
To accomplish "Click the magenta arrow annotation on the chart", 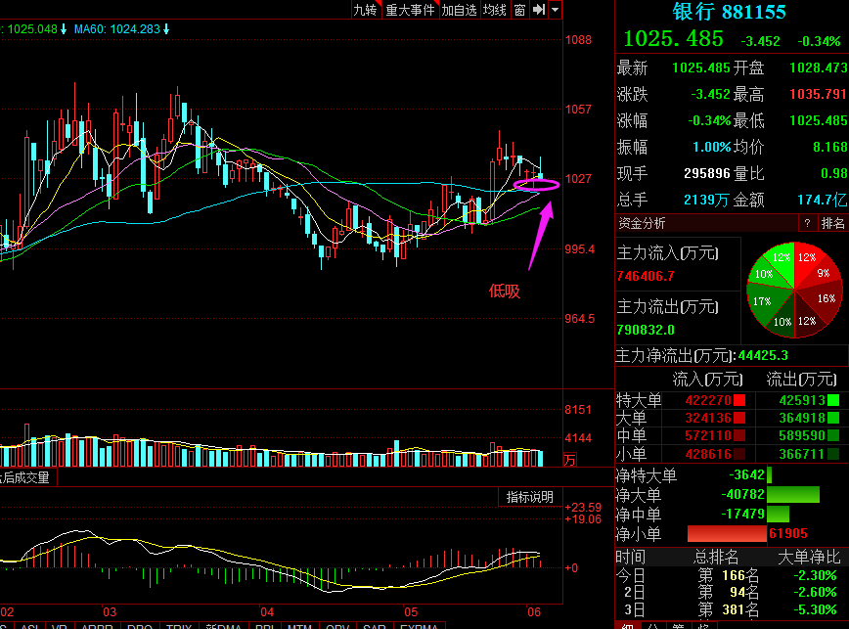I will click(540, 235).
